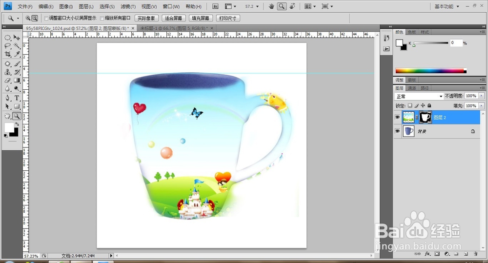Select the History Brush tool
The height and width of the screenshot is (263, 488).
(17, 72)
